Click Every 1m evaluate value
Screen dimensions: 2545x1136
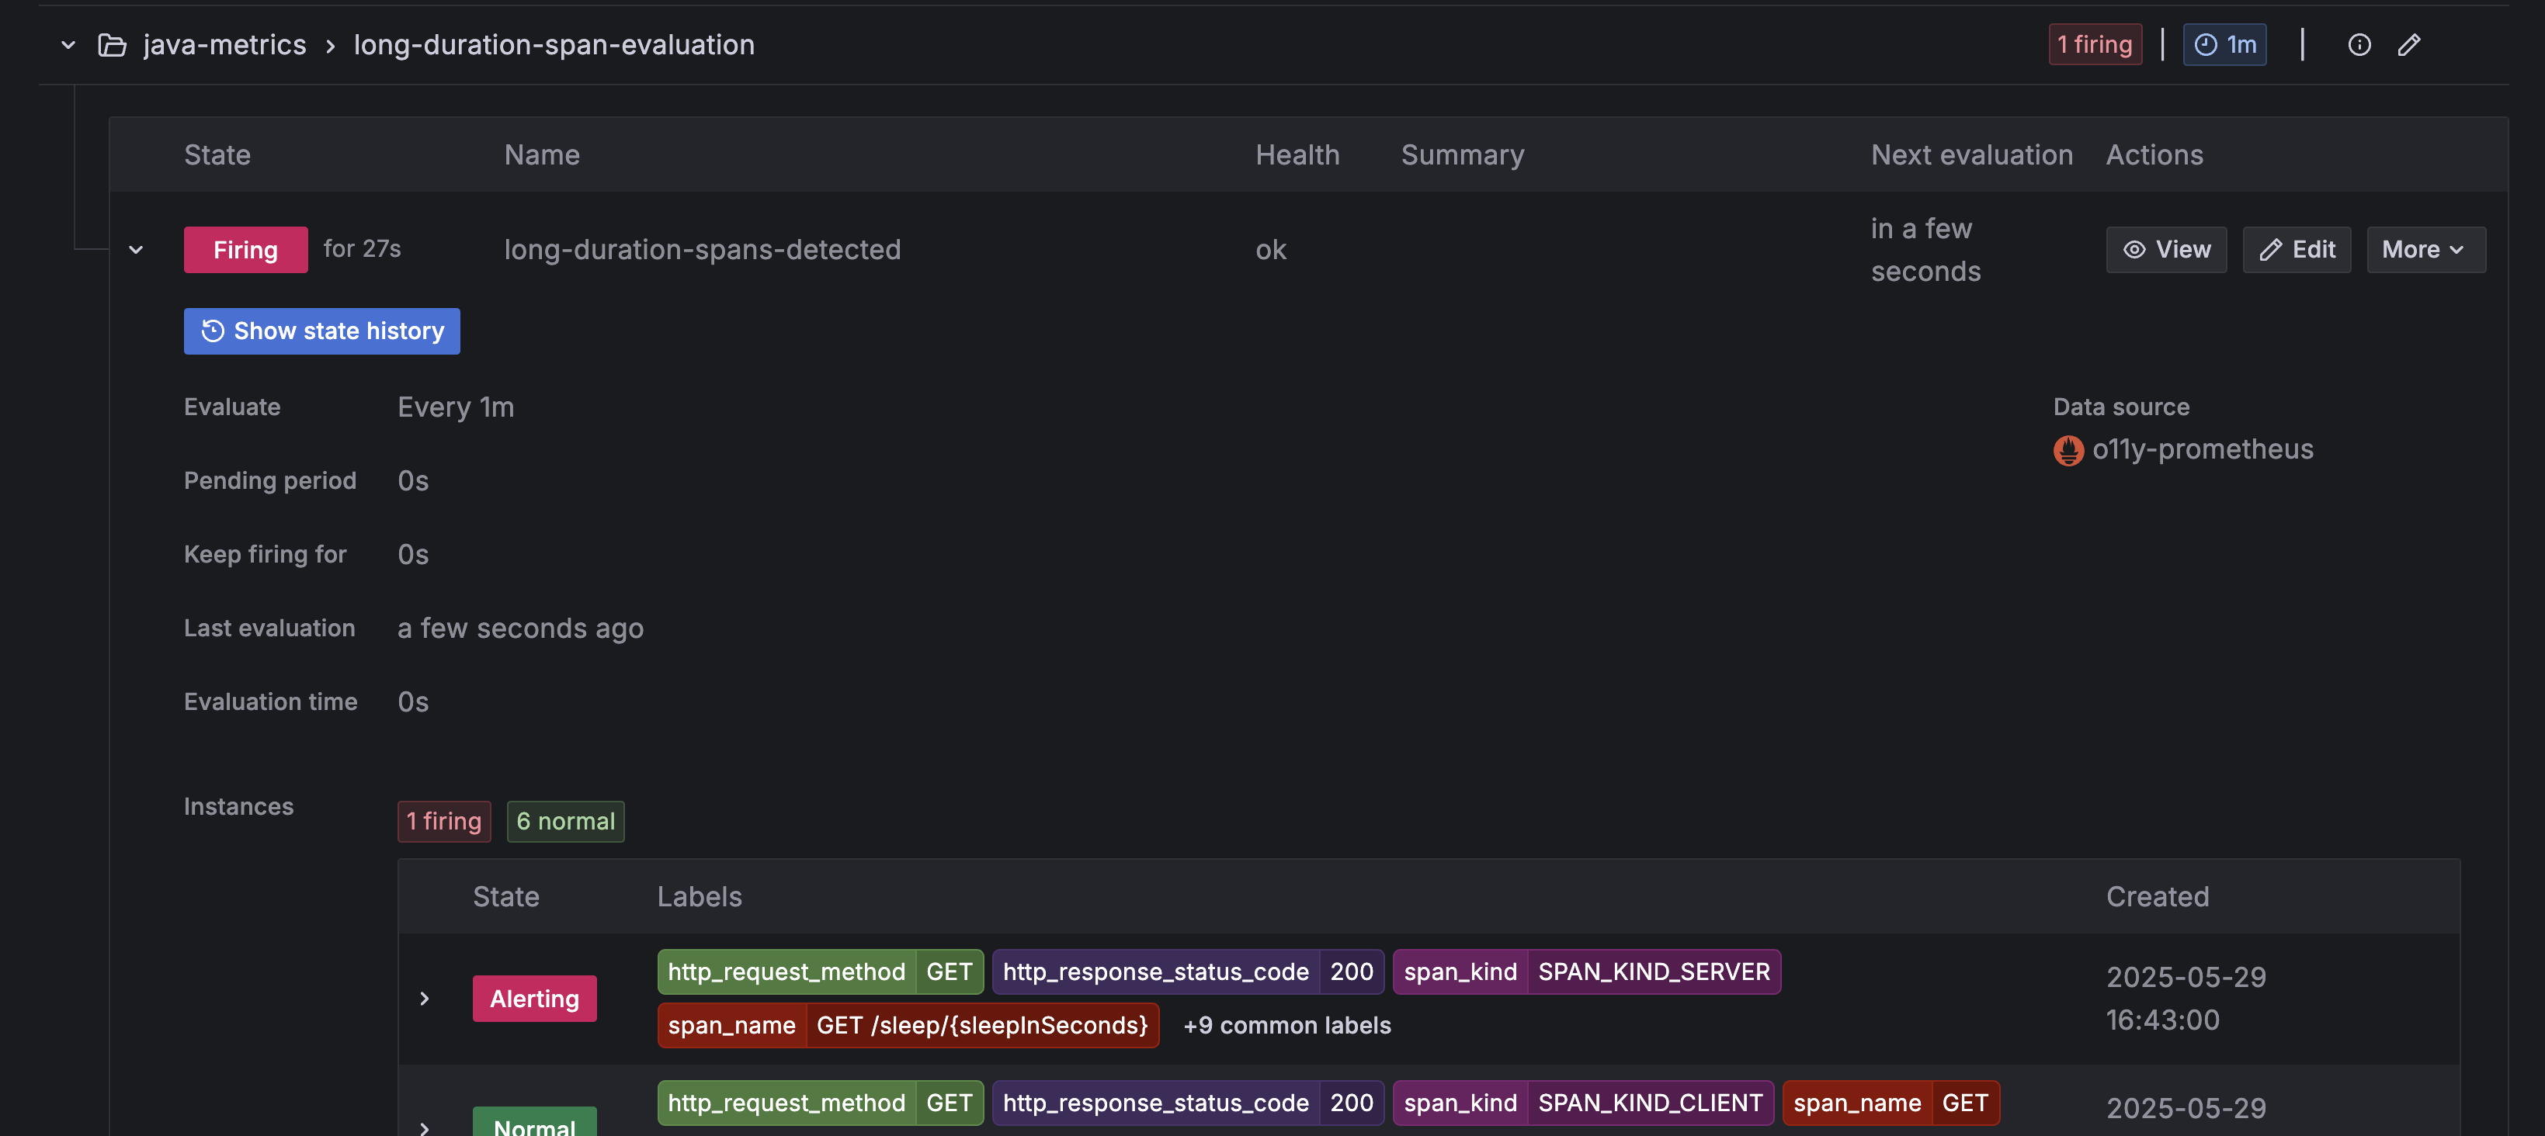coord(456,407)
